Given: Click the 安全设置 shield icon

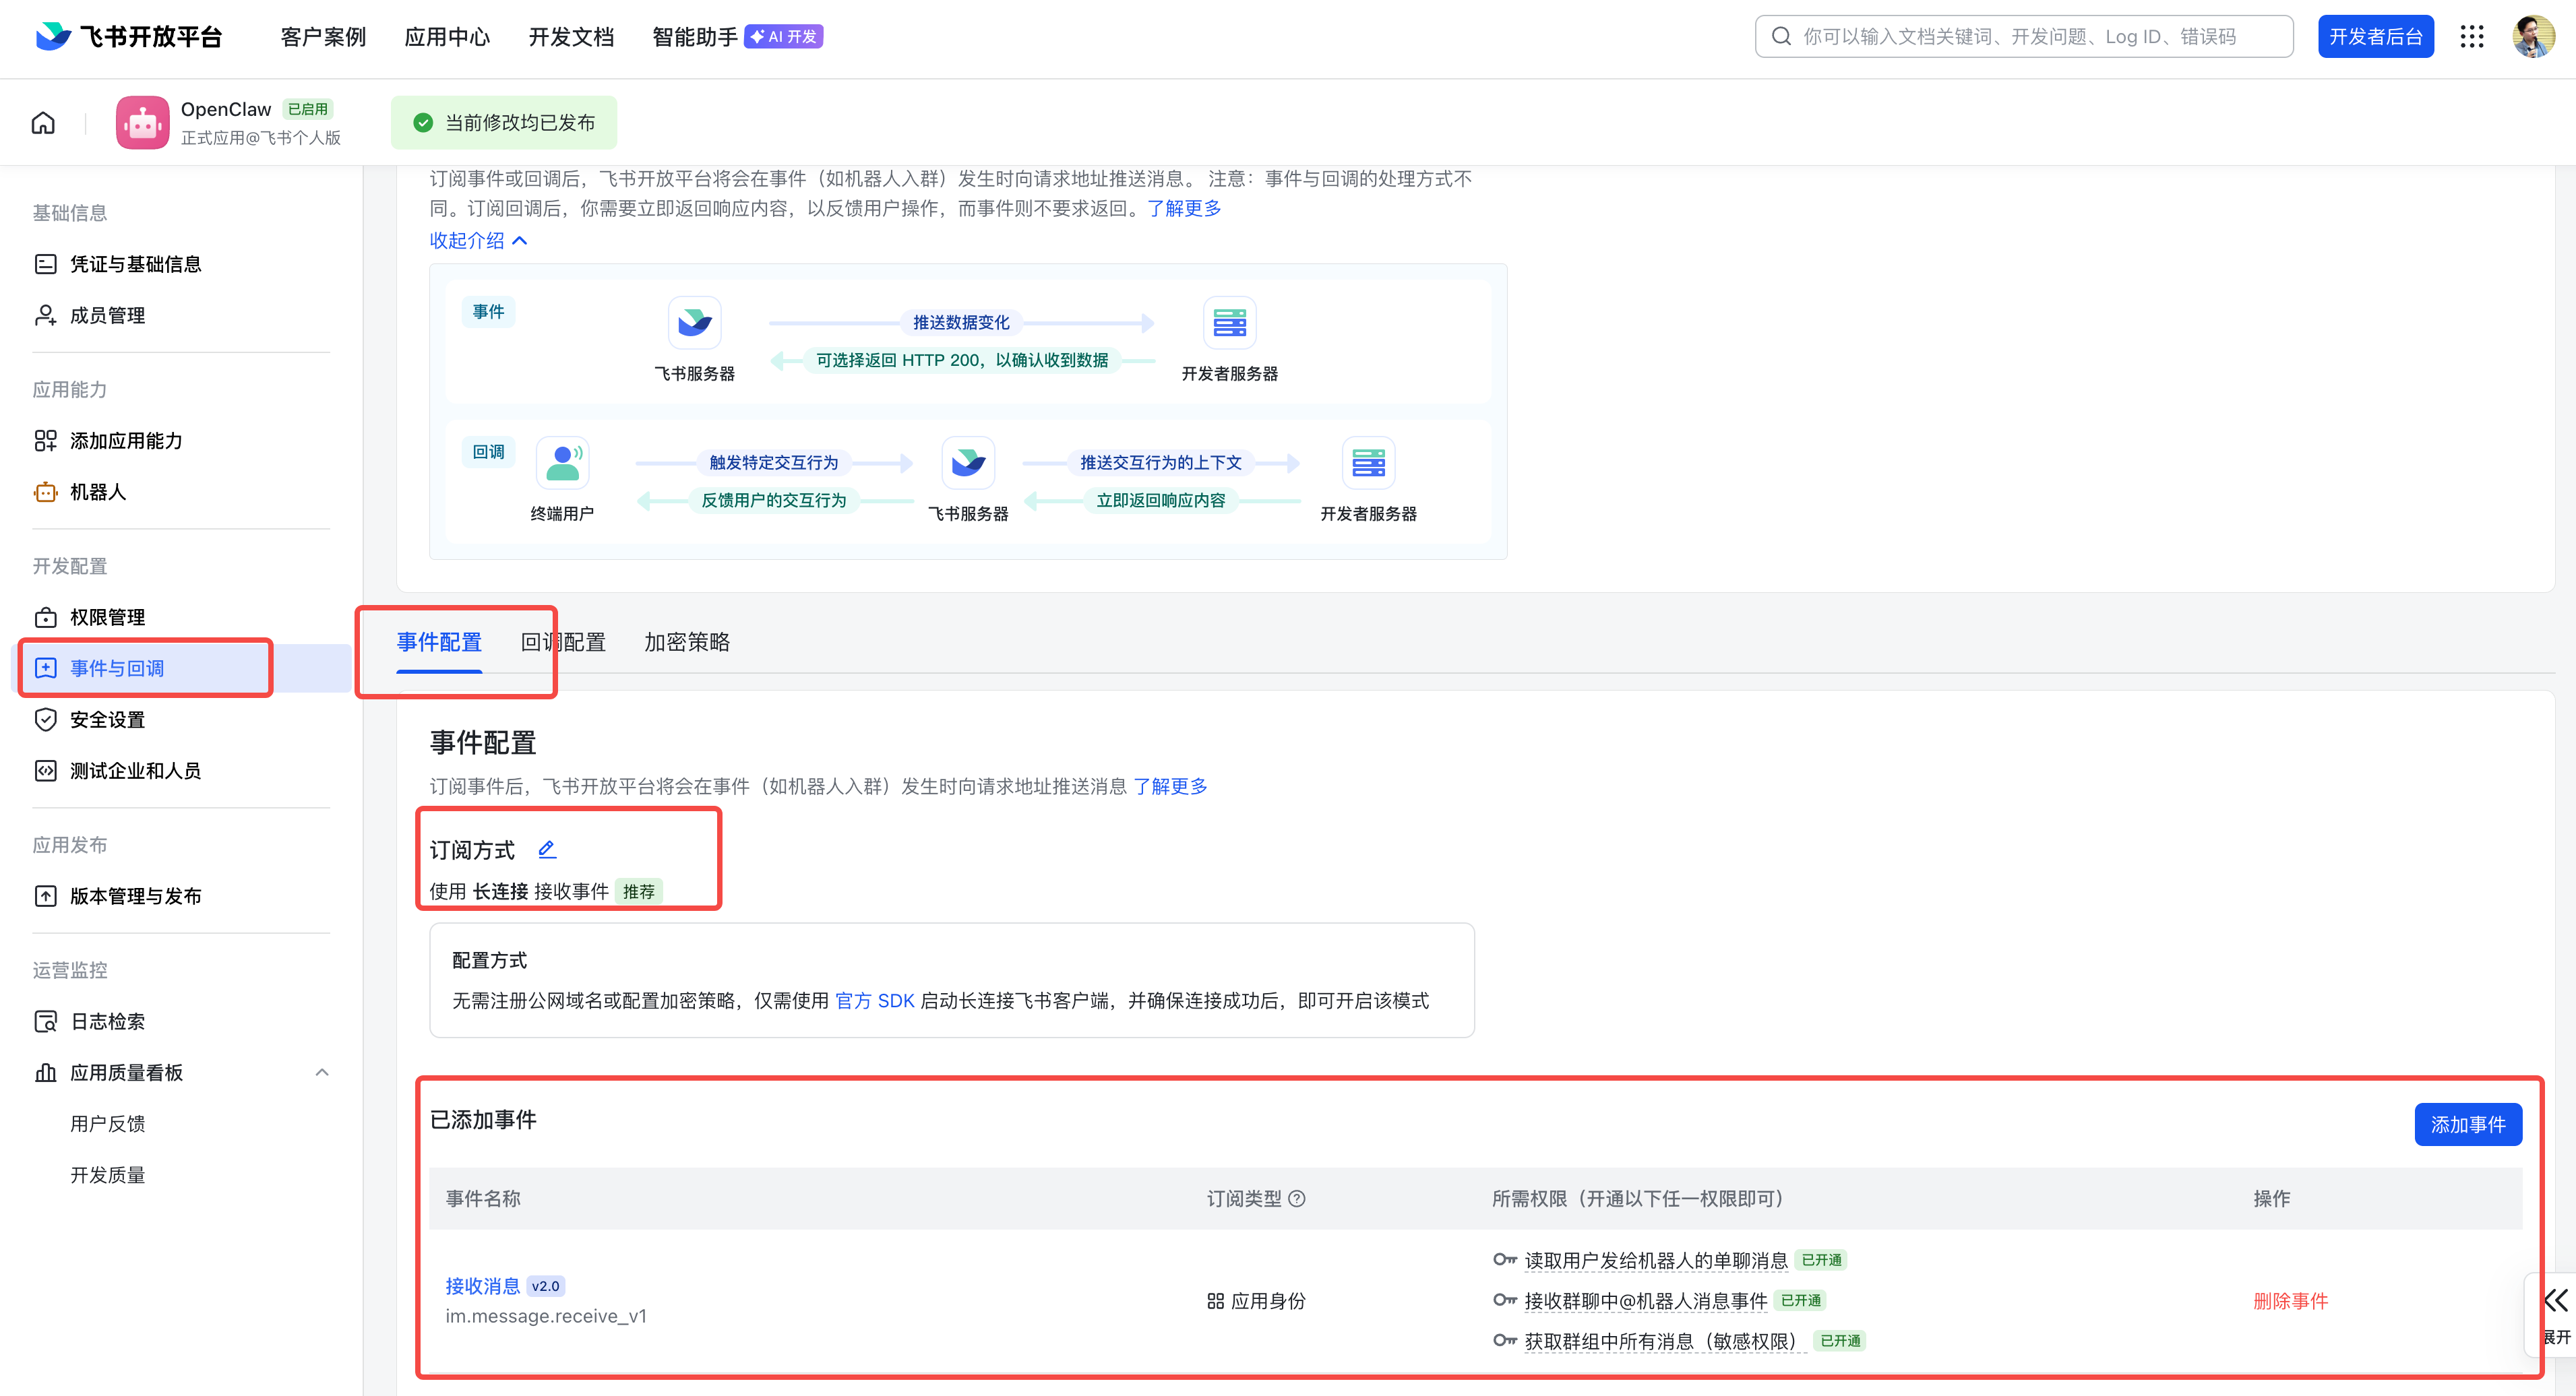Looking at the screenshot, I should pos(46,720).
